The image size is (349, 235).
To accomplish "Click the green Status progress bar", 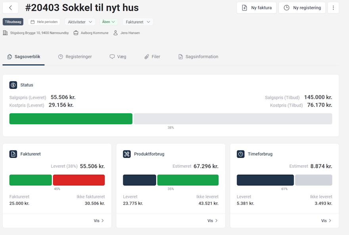I will 71,119.
